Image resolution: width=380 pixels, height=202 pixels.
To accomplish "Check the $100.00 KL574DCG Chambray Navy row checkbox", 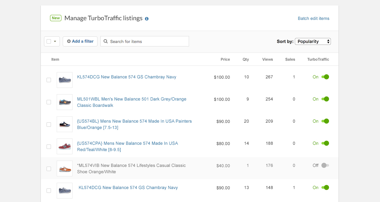I will [49, 80].
